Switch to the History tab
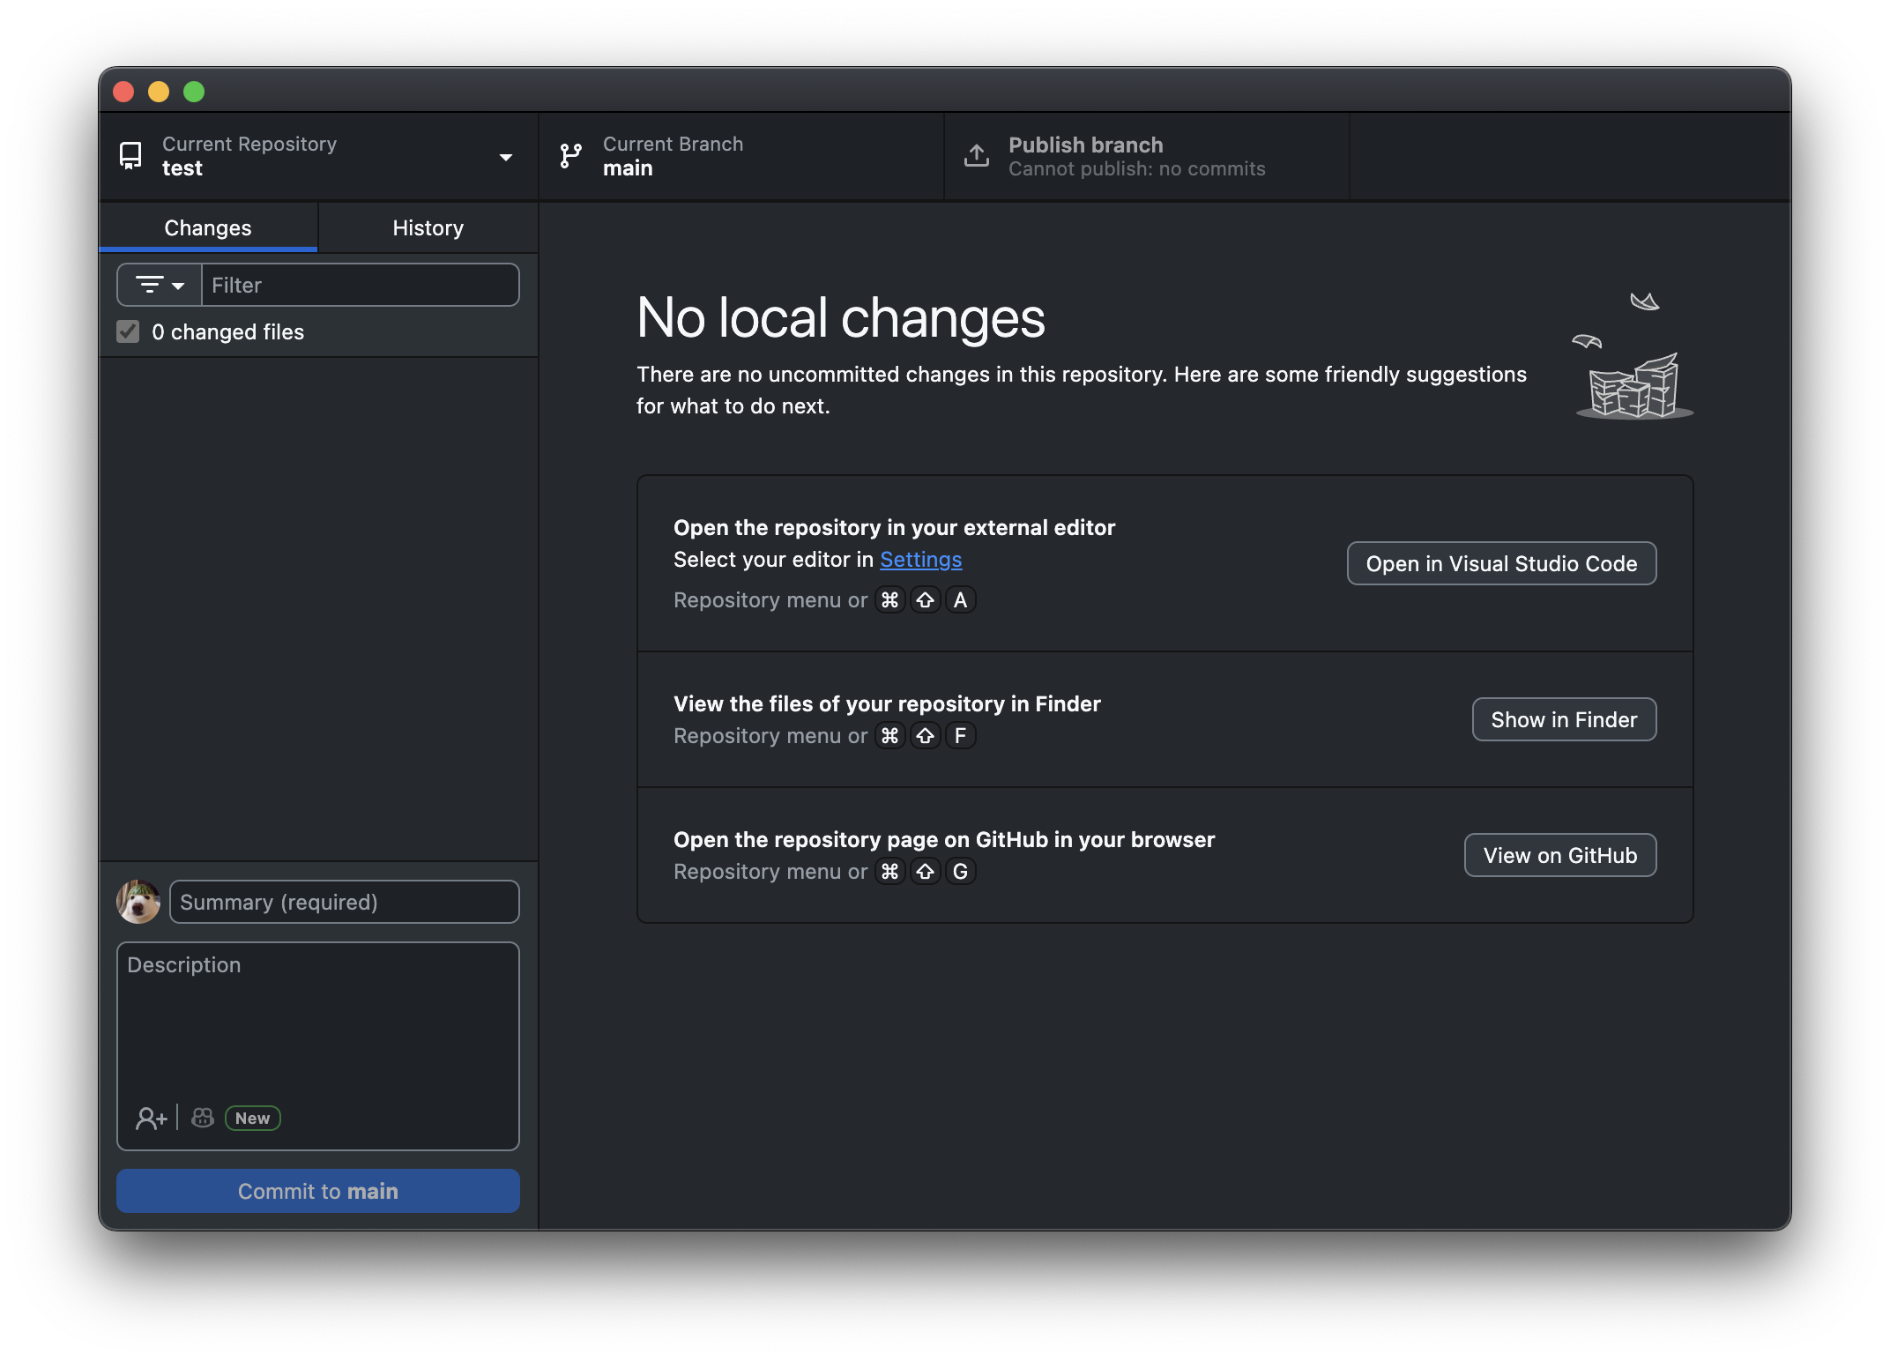 428,228
